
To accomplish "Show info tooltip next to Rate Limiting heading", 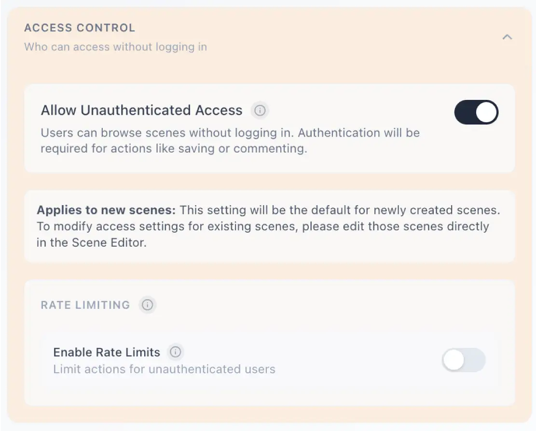I will (147, 305).
